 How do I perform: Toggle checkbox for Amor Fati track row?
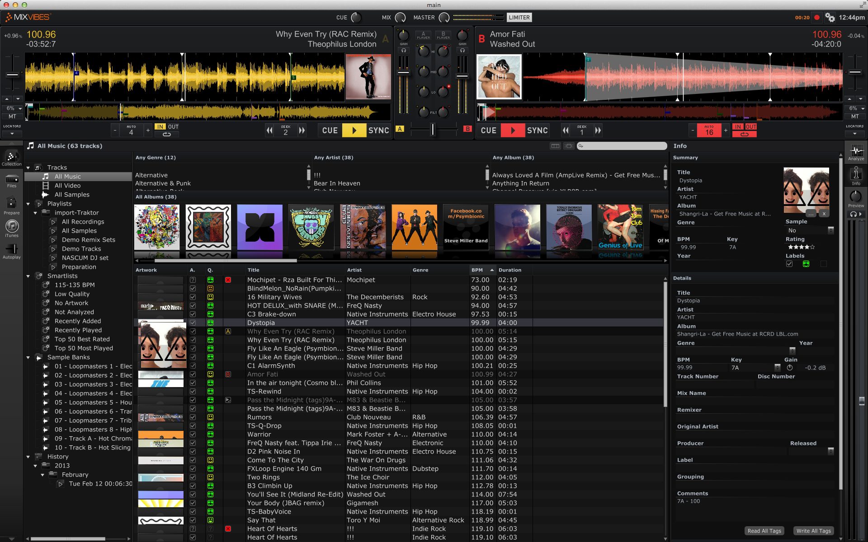click(x=192, y=374)
